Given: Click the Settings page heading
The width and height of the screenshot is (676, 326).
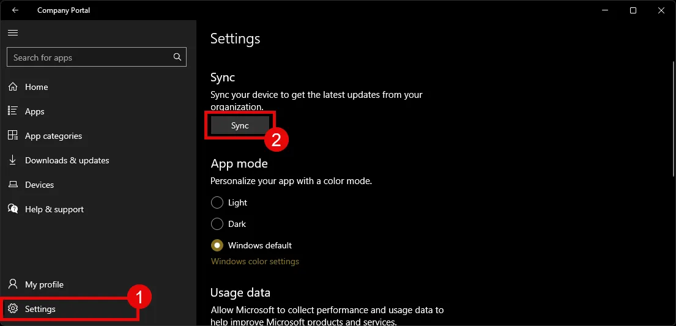Looking at the screenshot, I should point(235,39).
